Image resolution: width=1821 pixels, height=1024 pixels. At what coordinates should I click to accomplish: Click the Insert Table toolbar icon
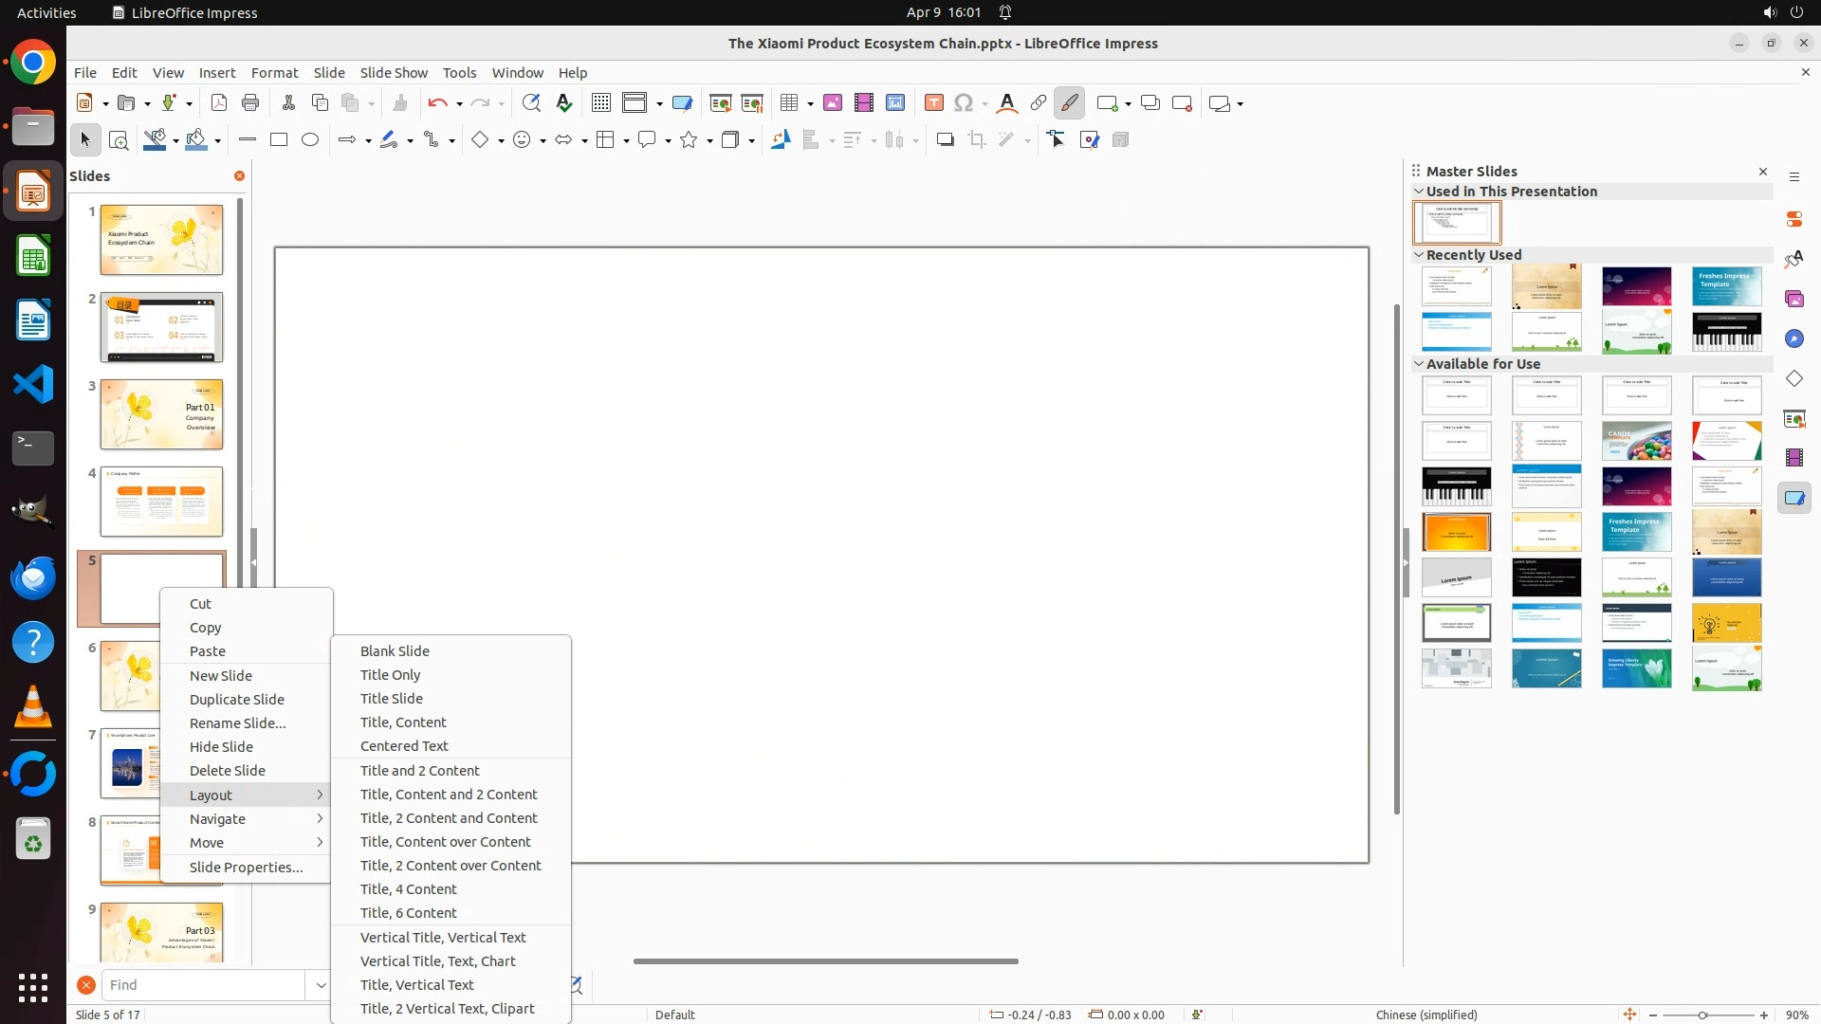click(788, 103)
